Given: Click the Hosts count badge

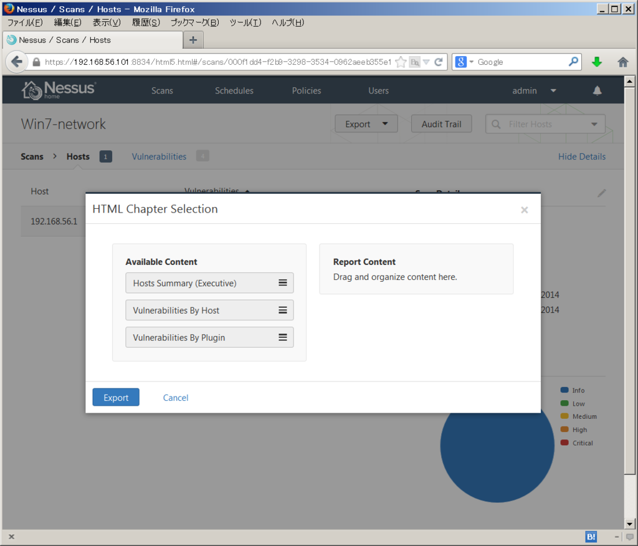Looking at the screenshot, I should 106,156.
